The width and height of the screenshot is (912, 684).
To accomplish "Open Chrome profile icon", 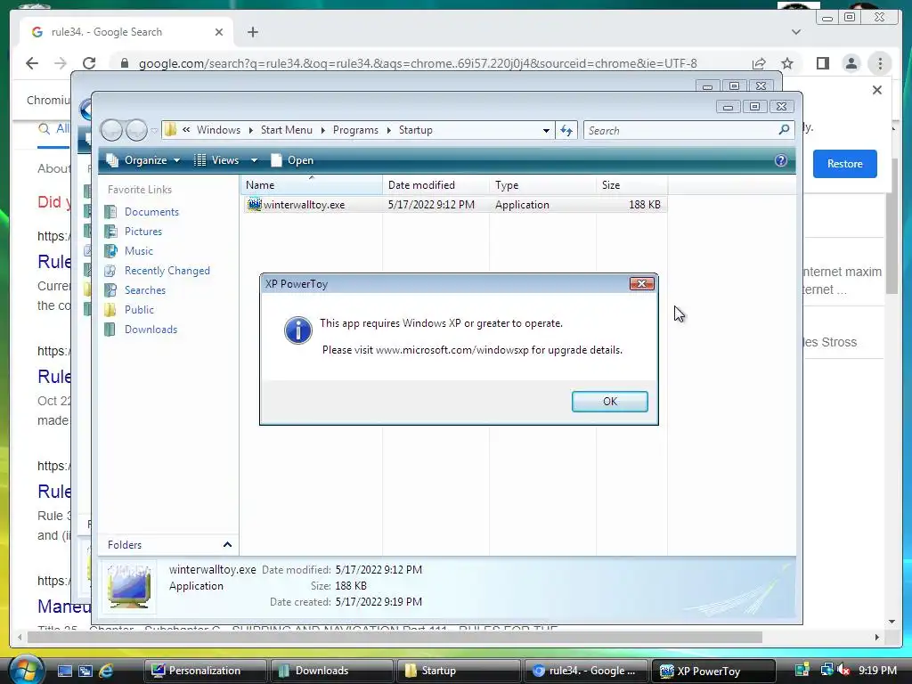I will coord(851,63).
